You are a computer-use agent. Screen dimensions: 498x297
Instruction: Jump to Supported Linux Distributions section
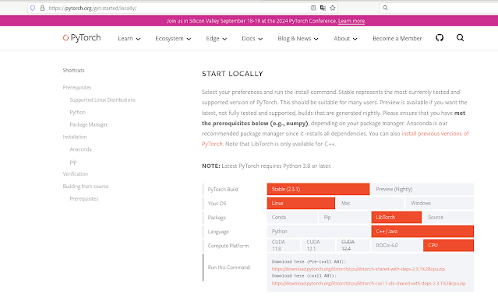[102, 100]
